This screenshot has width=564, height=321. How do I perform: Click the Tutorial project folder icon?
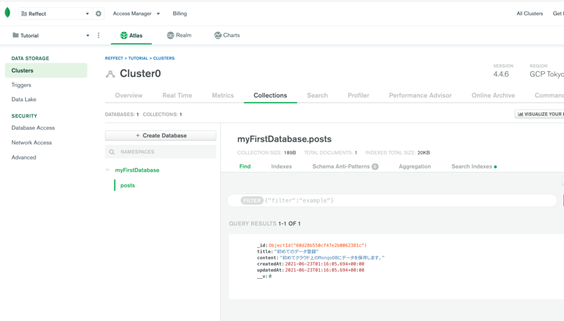point(15,35)
